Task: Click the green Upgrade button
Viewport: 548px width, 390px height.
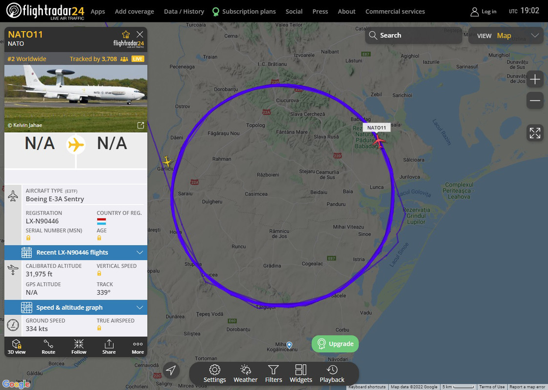Action: pyautogui.click(x=335, y=344)
